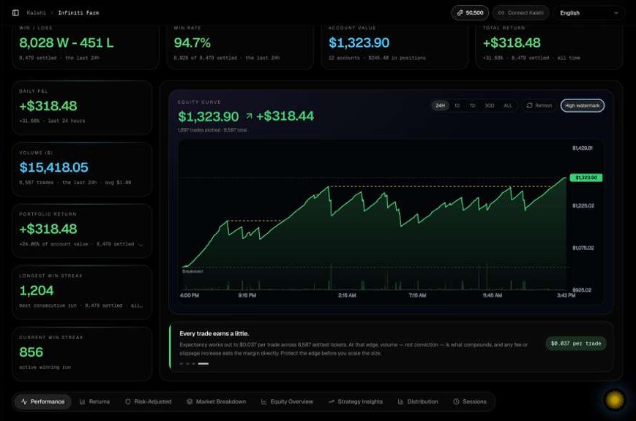Click the 4:00 PM axis label
This screenshot has width=636, height=421.
point(190,296)
